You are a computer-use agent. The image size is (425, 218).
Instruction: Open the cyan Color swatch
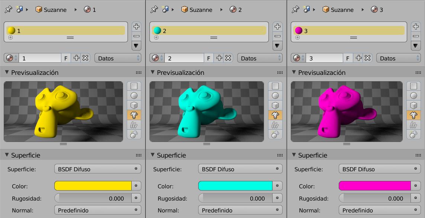[x=235, y=186]
